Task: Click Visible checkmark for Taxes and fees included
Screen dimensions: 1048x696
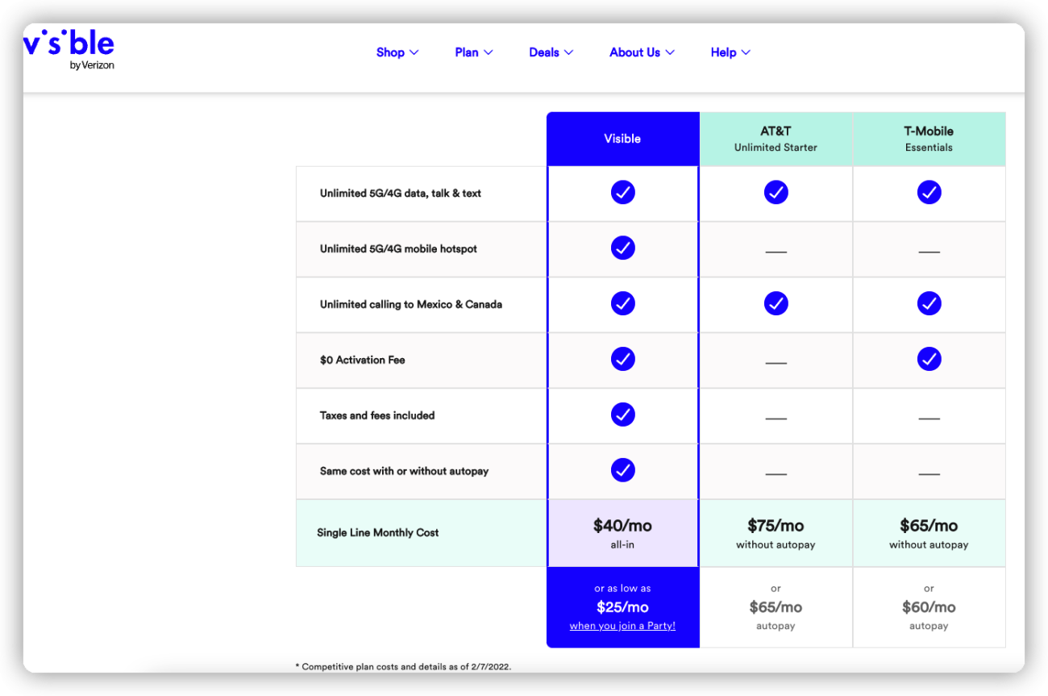Action: [622, 415]
